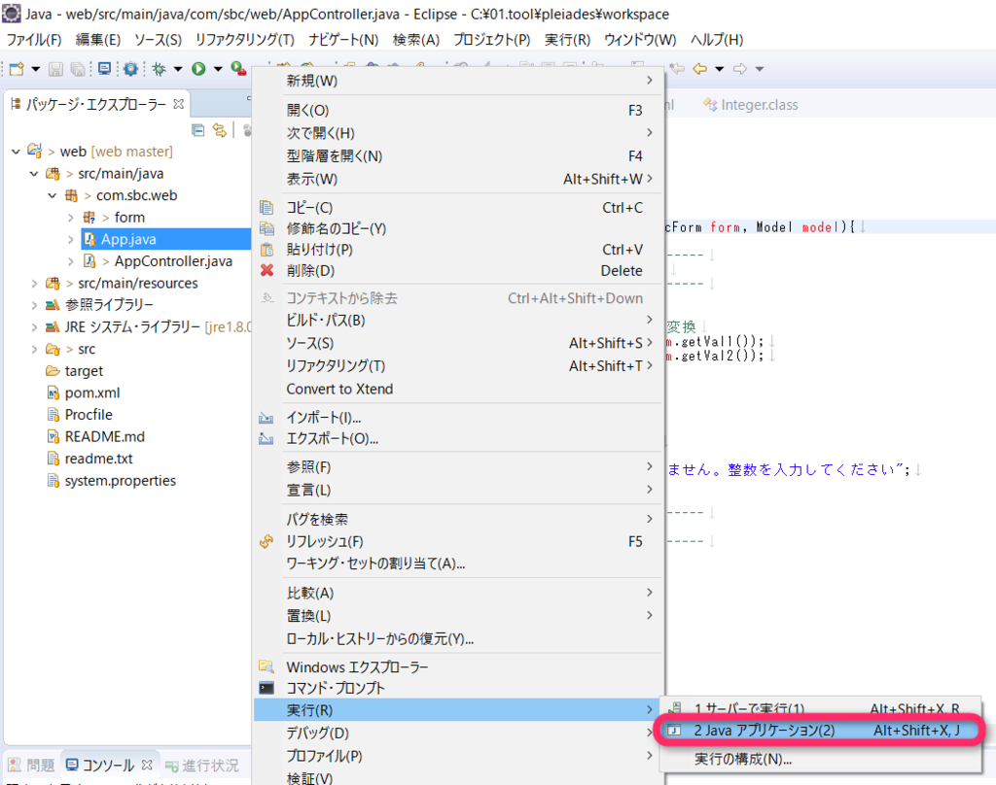The image size is (996, 785).
Task: Click the yellow Back navigation arrow
Action: pyautogui.click(x=700, y=69)
